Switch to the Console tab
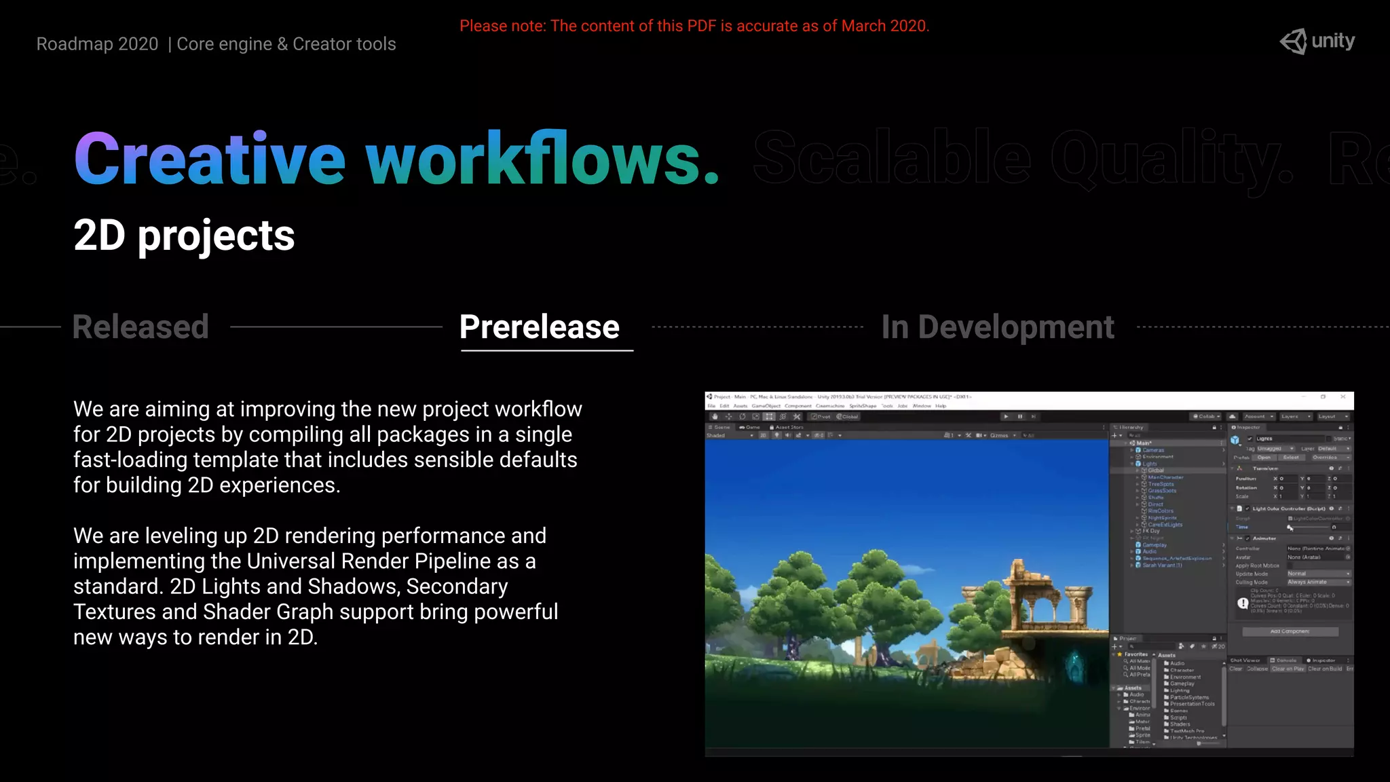 click(1284, 660)
